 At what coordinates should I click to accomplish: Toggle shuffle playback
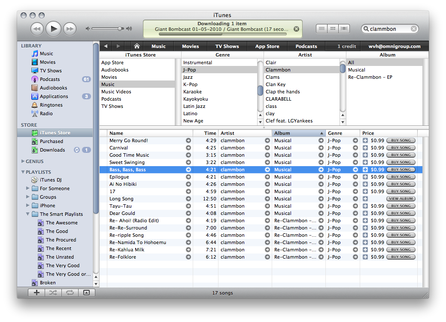point(53,293)
